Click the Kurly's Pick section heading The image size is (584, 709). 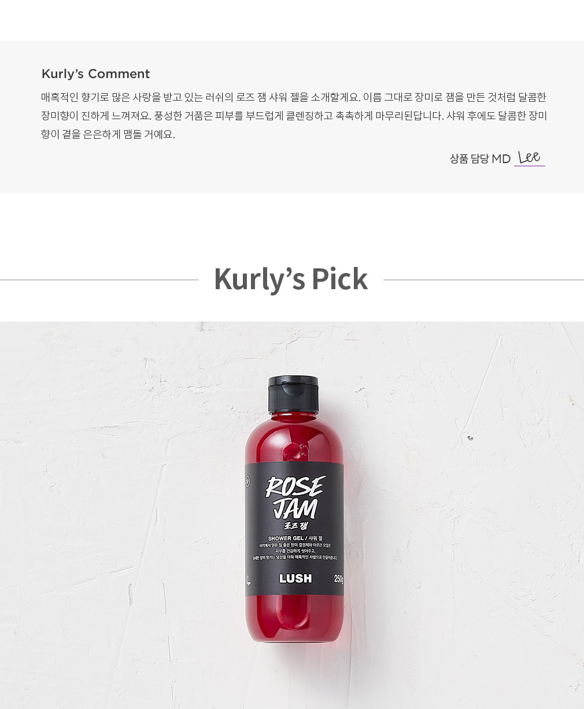pyautogui.click(x=291, y=279)
